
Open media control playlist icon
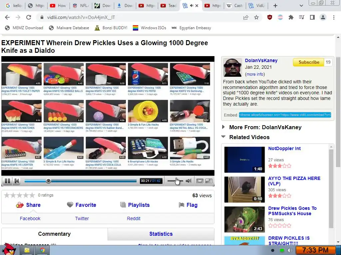click(x=301, y=17)
